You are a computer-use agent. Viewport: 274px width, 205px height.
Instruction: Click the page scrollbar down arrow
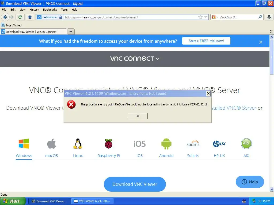click(272, 189)
